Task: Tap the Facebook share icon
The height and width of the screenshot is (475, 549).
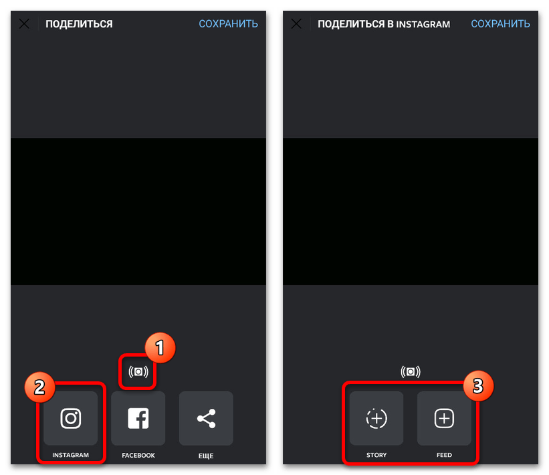Action: point(138,418)
